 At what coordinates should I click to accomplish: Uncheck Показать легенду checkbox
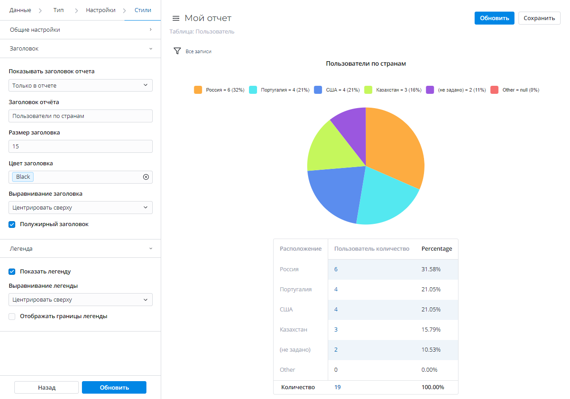(x=12, y=272)
